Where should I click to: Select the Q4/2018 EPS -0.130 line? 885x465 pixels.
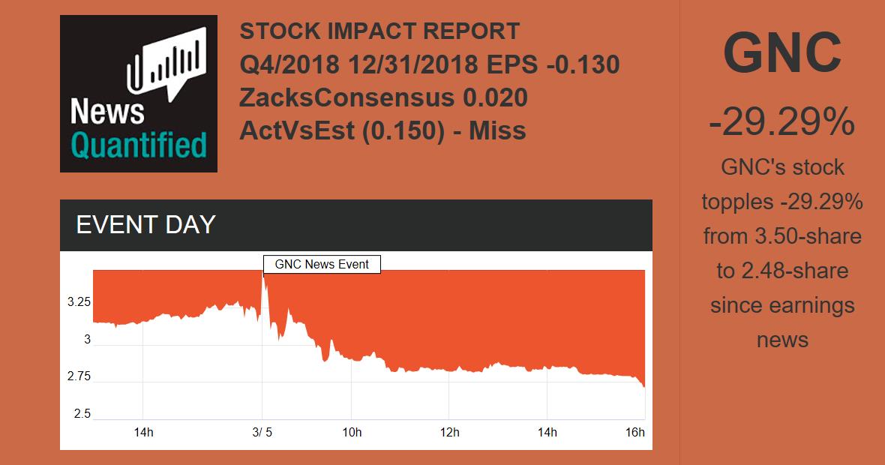(x=429, y=65)
